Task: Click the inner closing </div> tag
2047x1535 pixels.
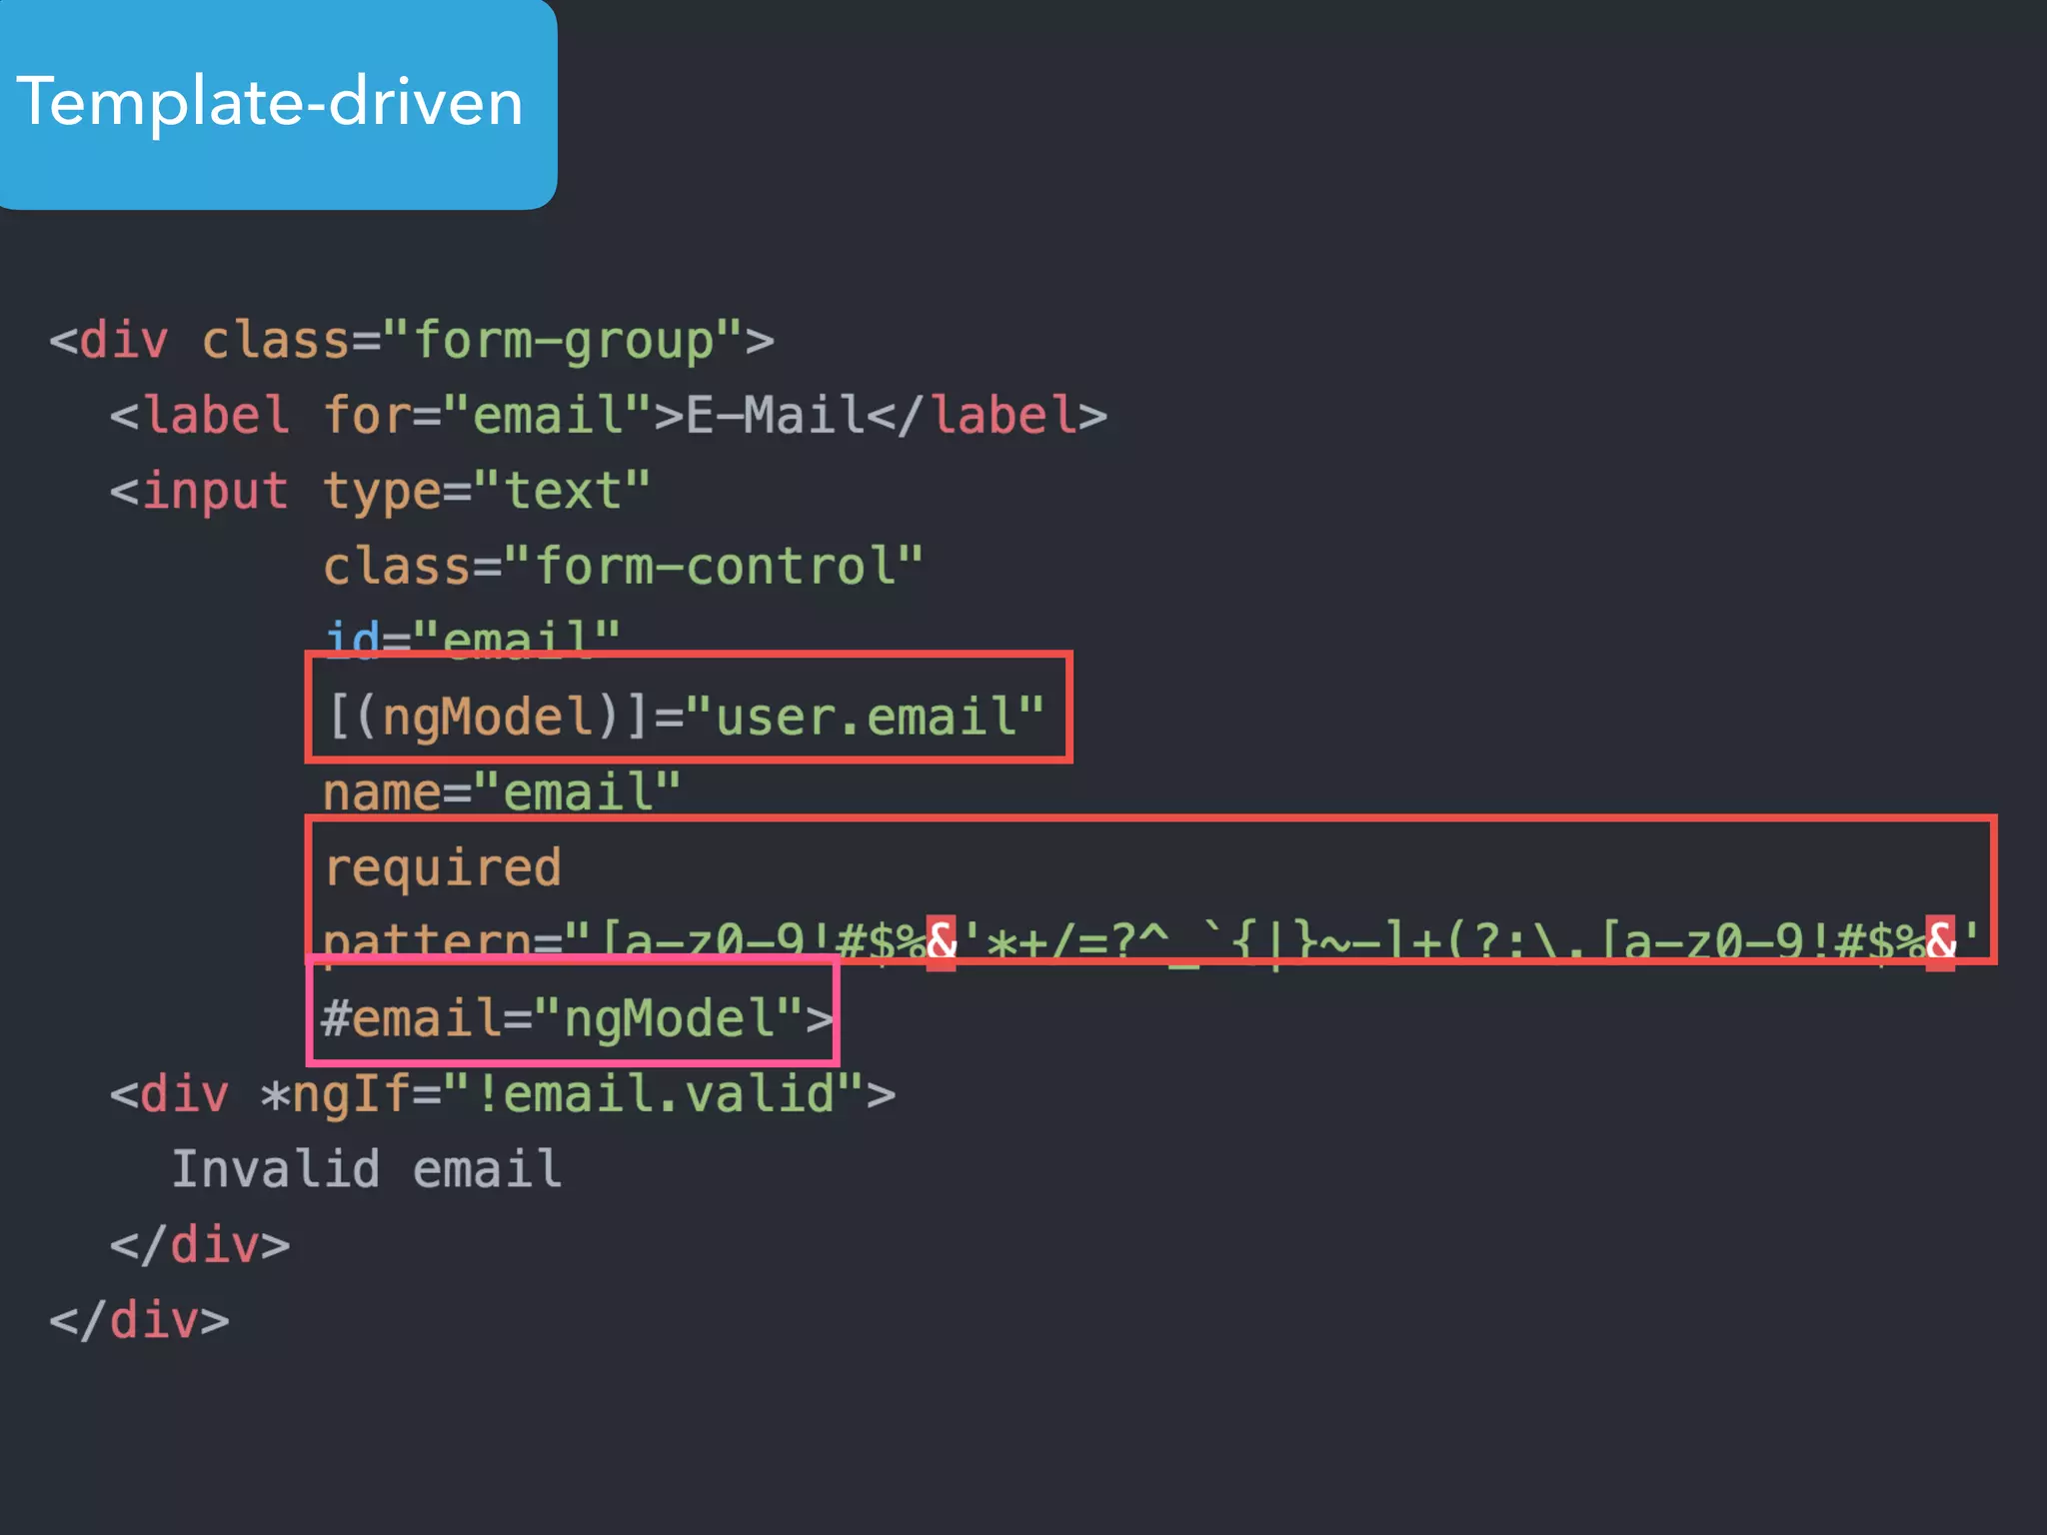Action: (200, 1245)
